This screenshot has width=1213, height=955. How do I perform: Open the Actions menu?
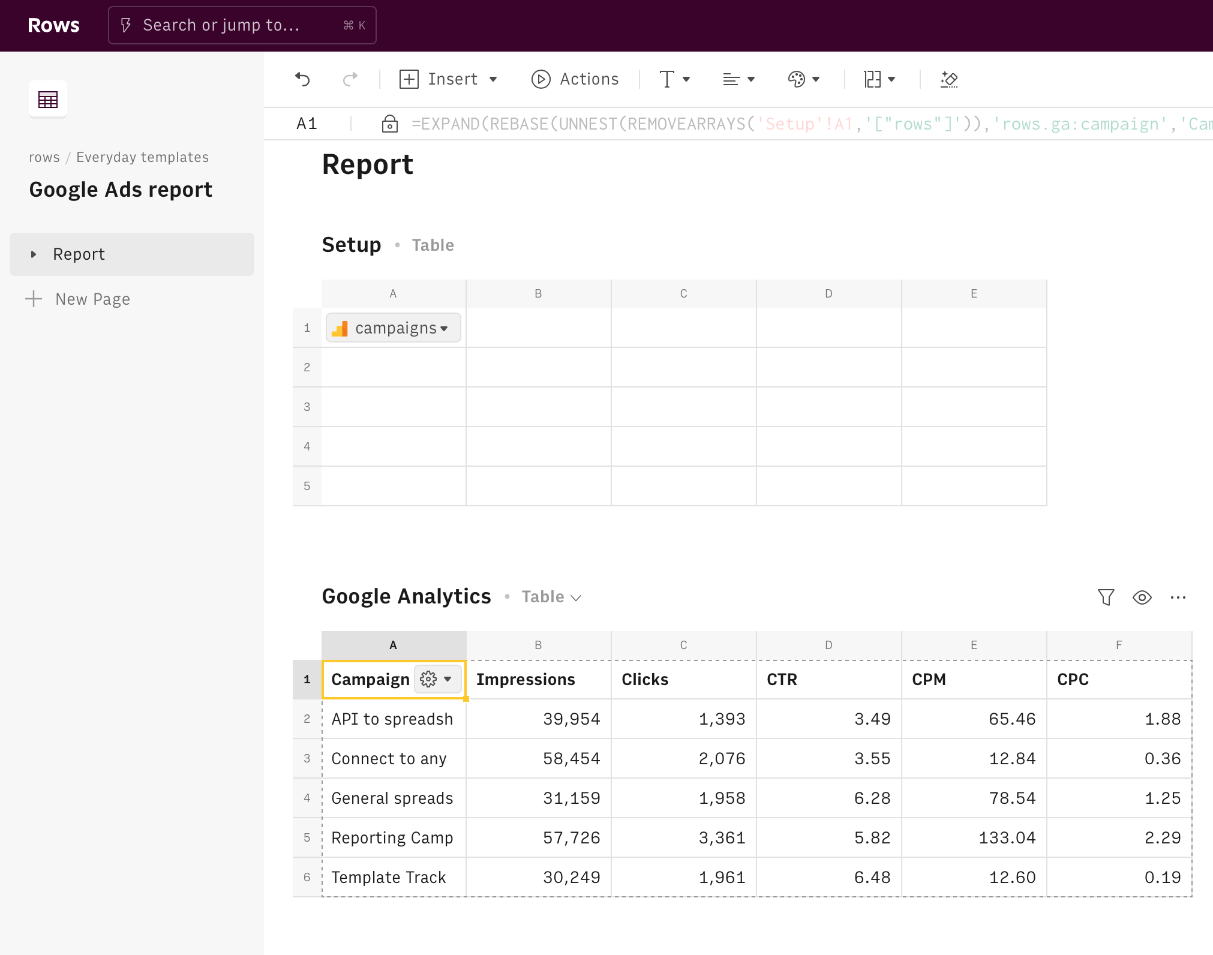[x=575, y=79]
